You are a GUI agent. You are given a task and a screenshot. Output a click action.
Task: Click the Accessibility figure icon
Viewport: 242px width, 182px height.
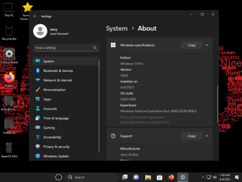pyautogui.click(x=38, y=137)
